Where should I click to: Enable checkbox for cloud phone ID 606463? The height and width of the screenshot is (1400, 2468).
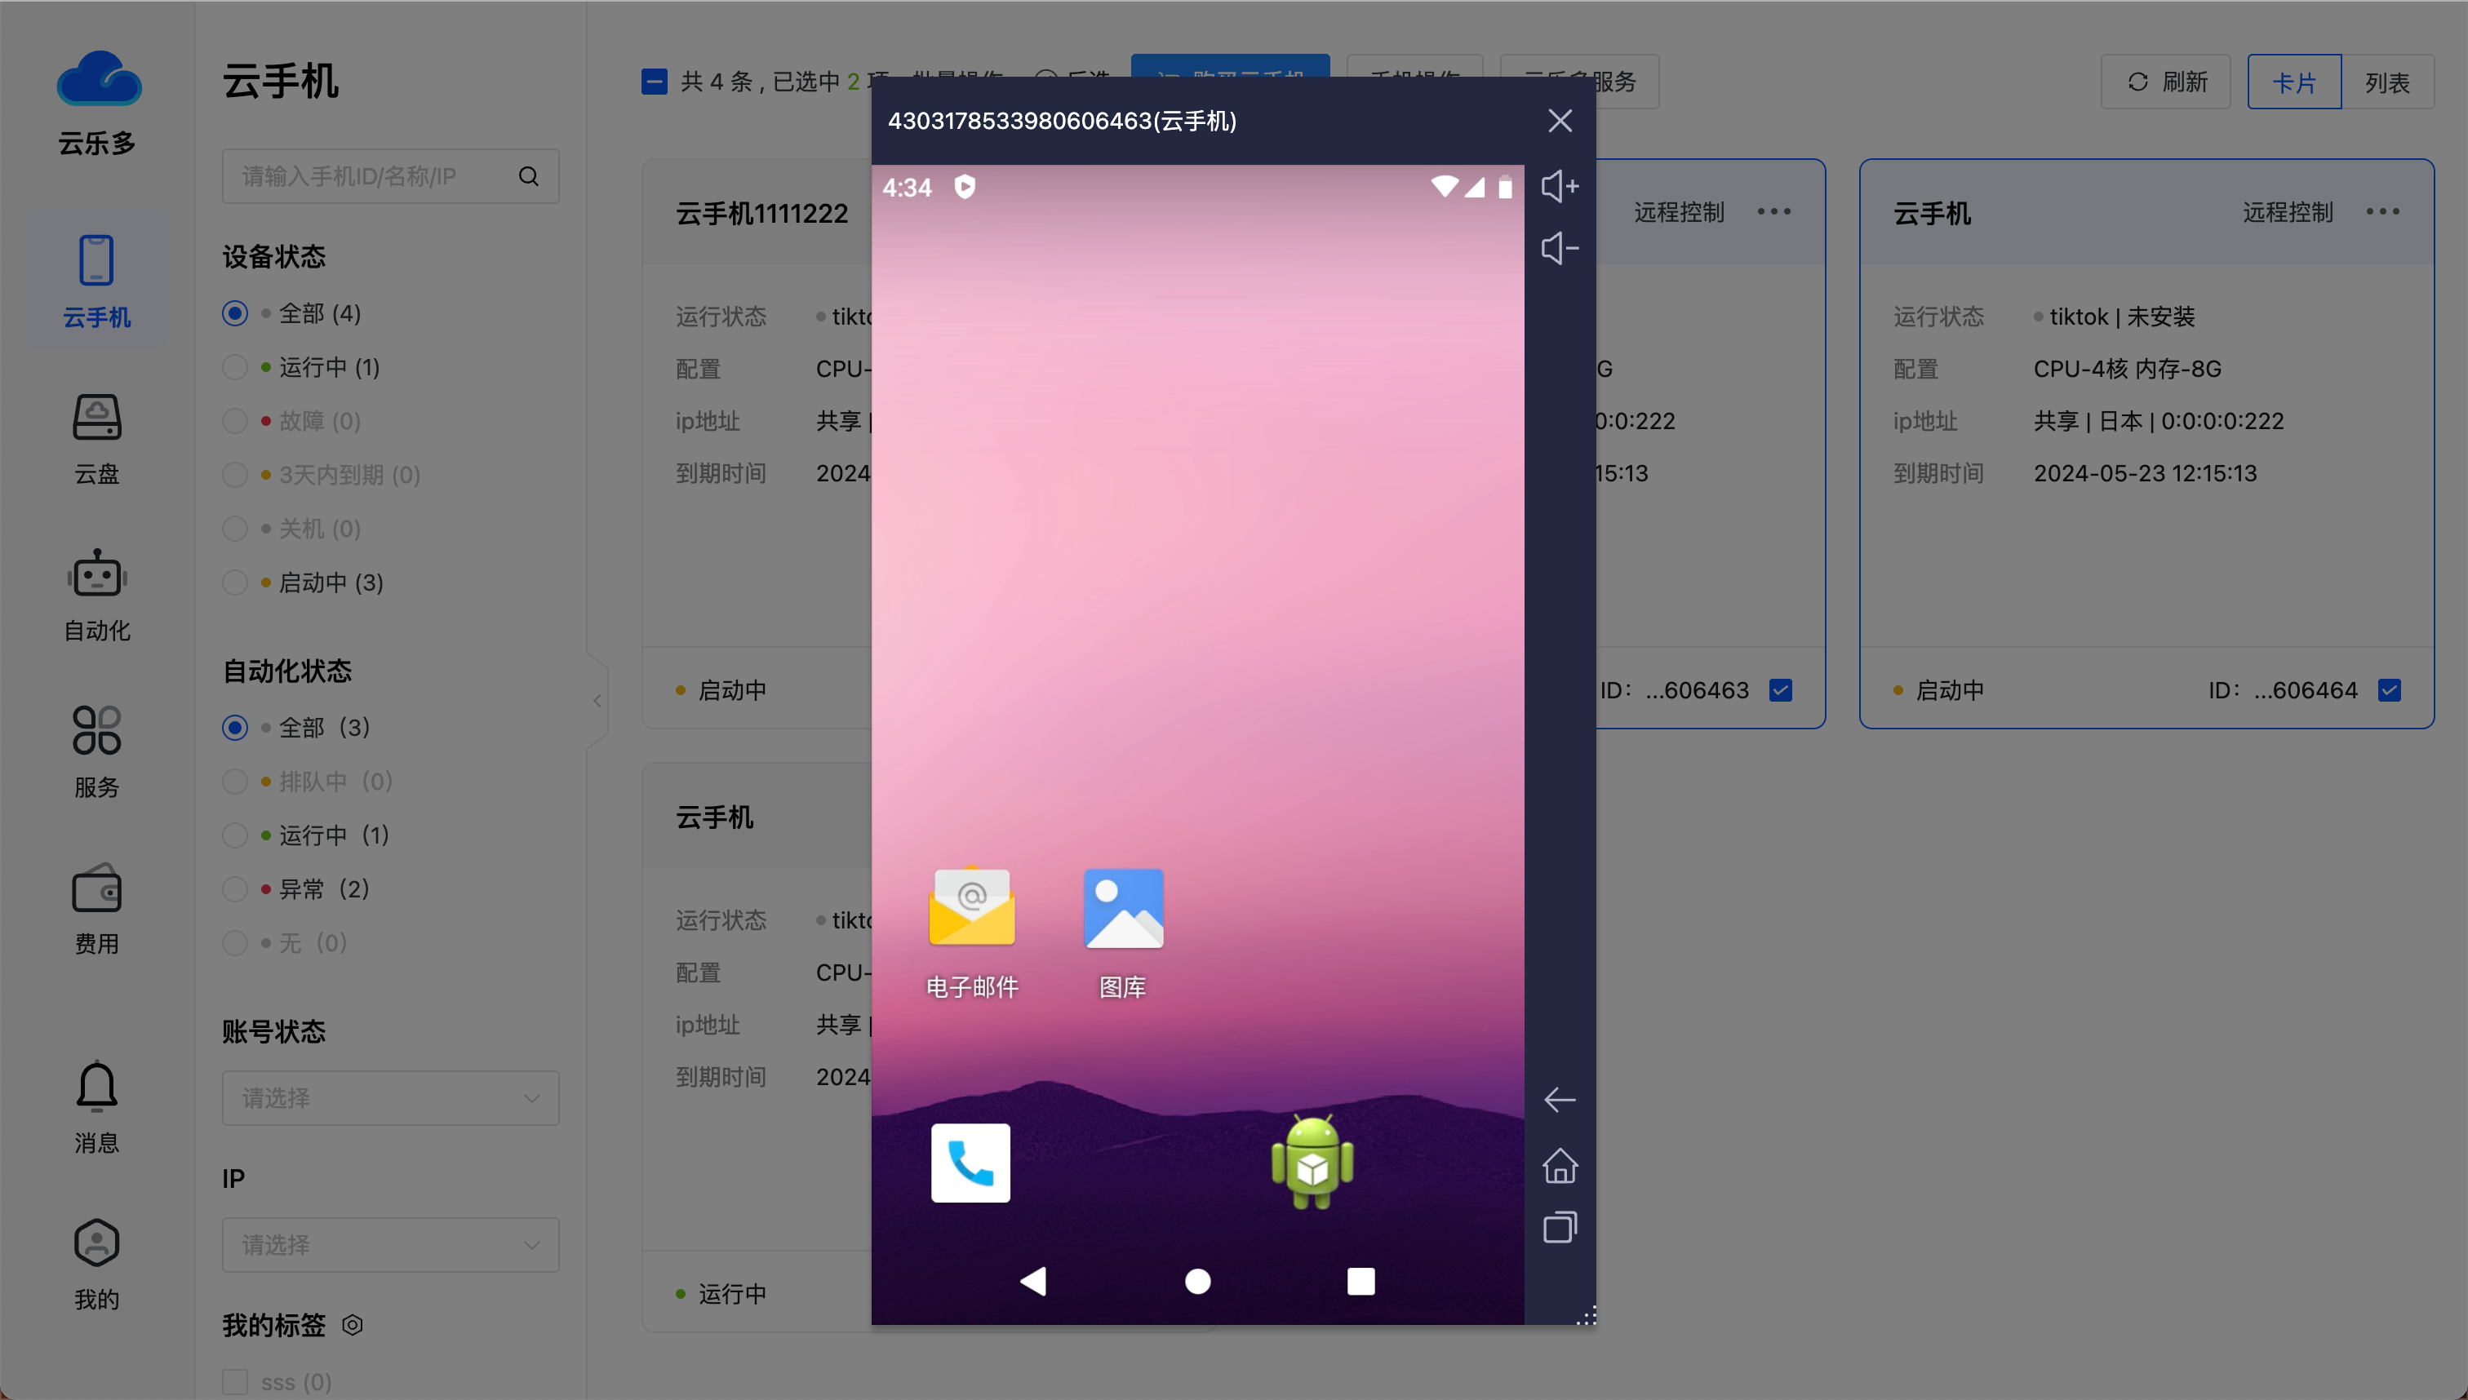(1783, 690)
